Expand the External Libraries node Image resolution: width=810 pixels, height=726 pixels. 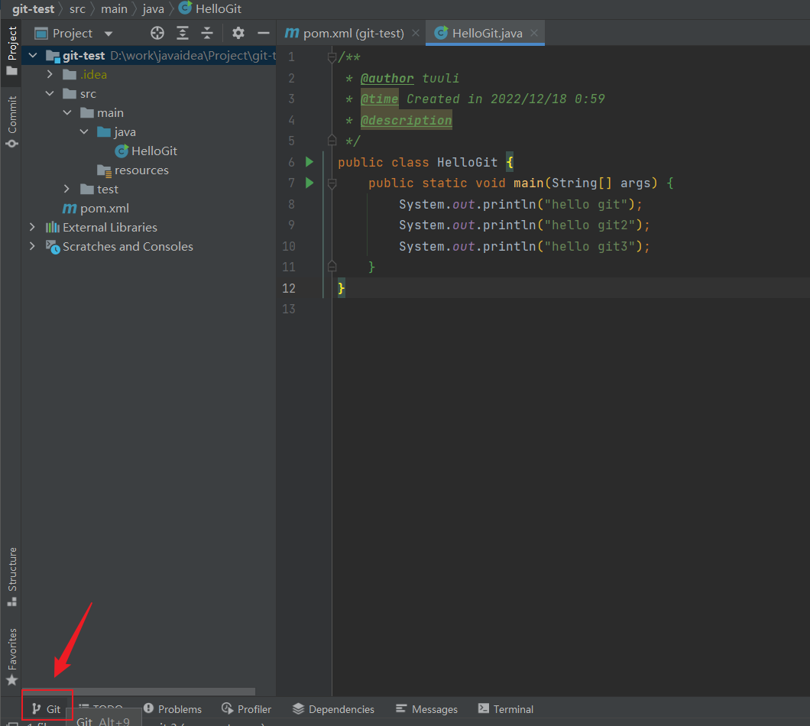(31, 227)
